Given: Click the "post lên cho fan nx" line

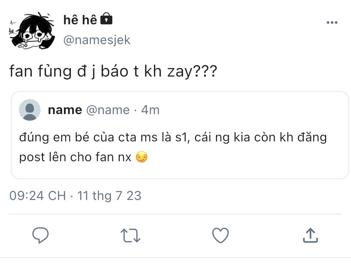Looking at the screenshot, I should point(75,157).
